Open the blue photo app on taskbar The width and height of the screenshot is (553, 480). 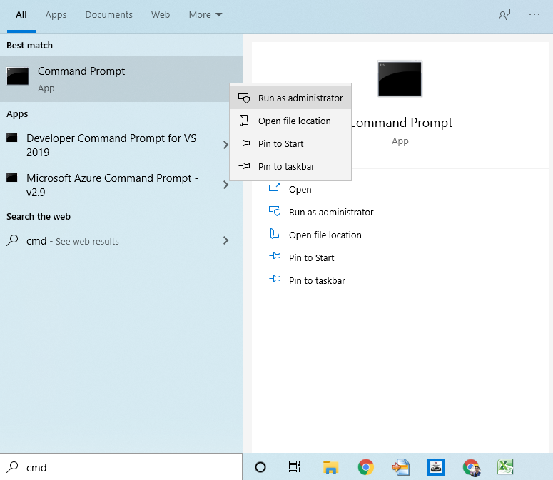point(436,467)
